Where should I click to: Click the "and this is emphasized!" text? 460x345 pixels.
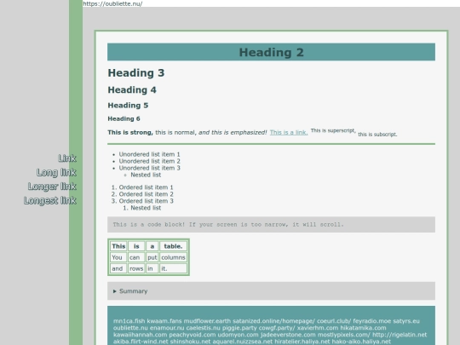[233, 132]
